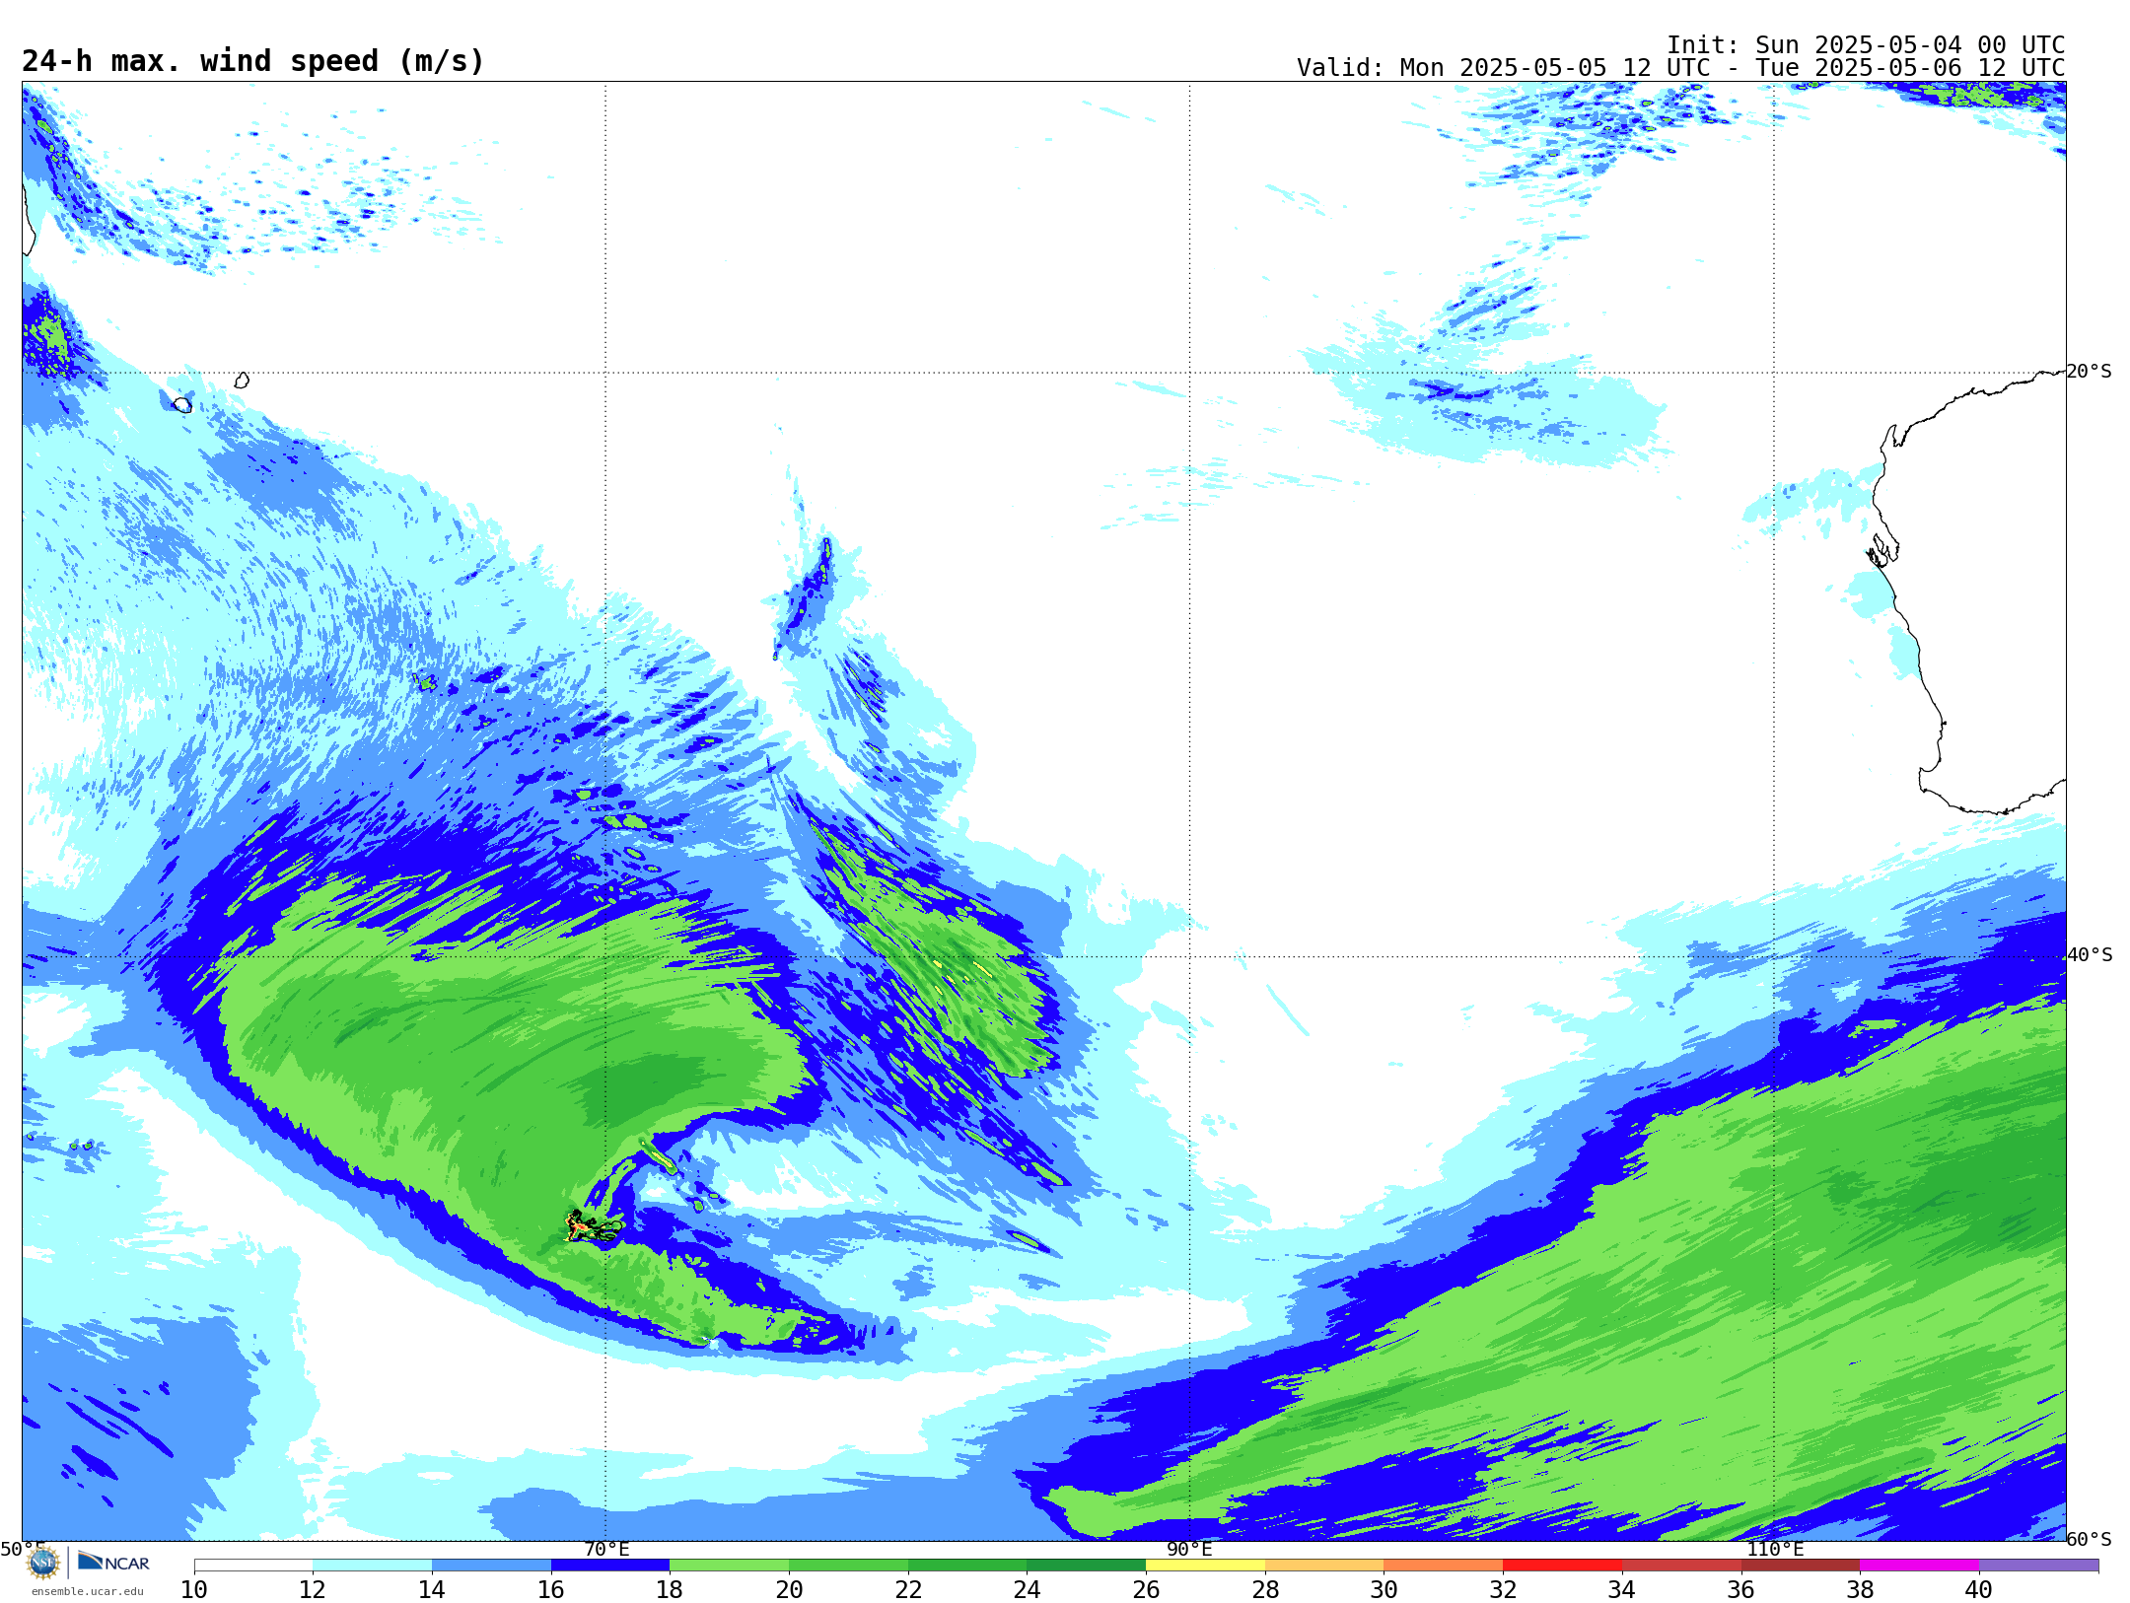Viewport: 2130px width, 1603px height.
Task: Click the colorbar tick label 22
Action: 908,1589
